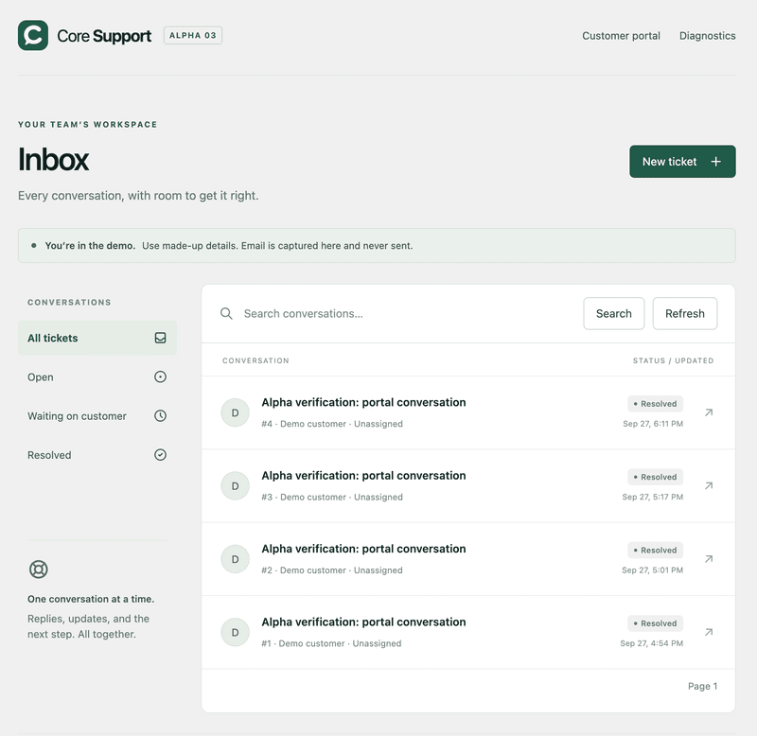Image resolution: width=757 pixels, height=736 pixels.
Task: Open ticket #4 using its arrow icon
Action: click(x=709, y=412)
